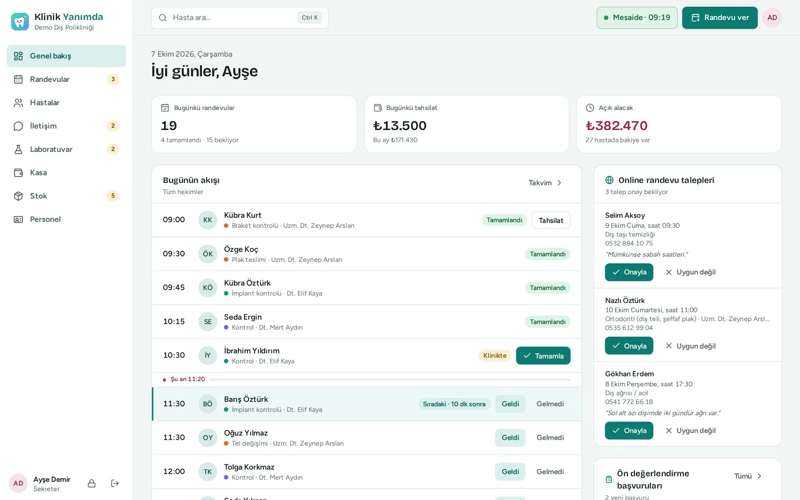800x500 pixels.
Task: Click the Hasta ara search field
Action: coord(240,18)
